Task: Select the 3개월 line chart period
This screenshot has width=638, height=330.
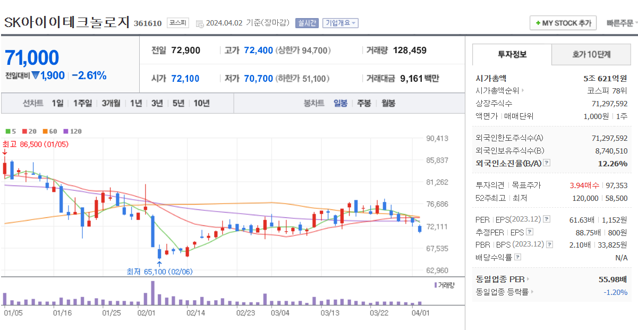Action: point(111,103)
